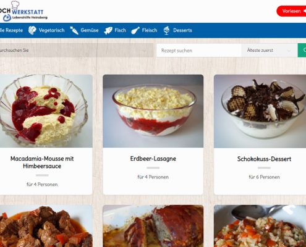
Task: Click the Schokokuss-Dessert bowl photo
Action: (x=260, y=111)
